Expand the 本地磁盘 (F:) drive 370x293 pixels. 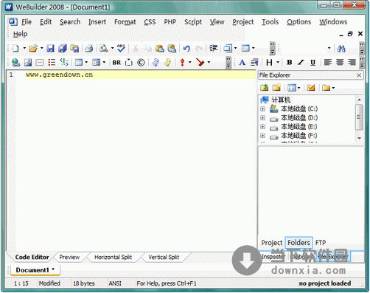[x=262, y=136]
